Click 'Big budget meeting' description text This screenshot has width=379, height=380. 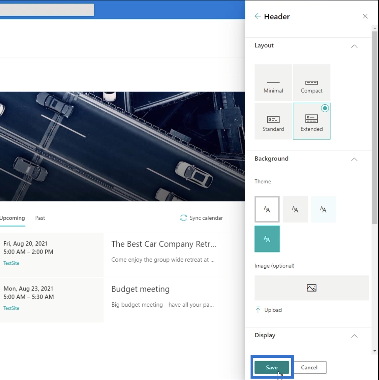coord(162,305)
